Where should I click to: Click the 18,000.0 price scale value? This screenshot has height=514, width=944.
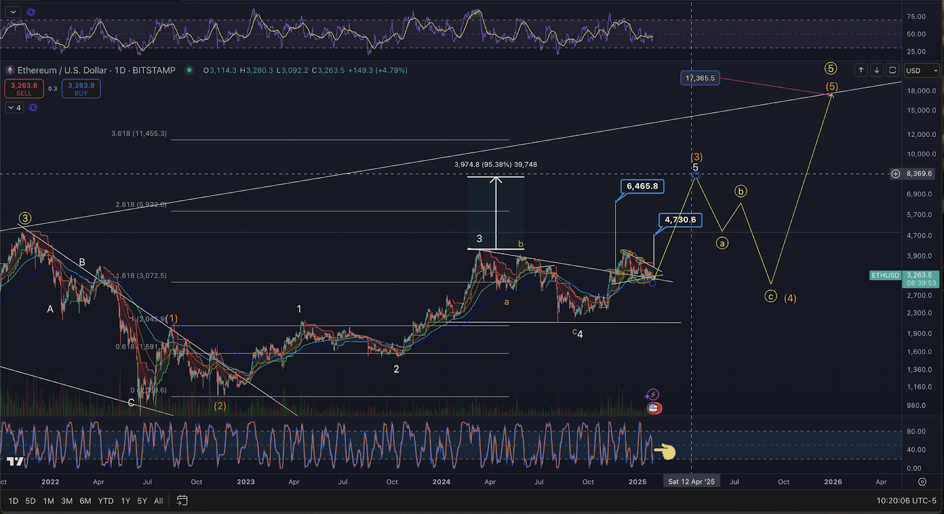tap(922, 91)
